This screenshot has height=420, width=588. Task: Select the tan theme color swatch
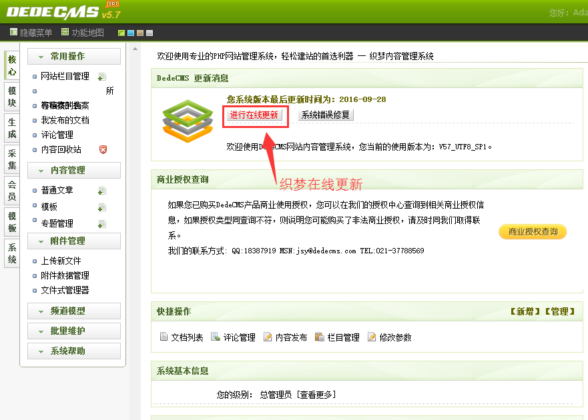(140, 33)
